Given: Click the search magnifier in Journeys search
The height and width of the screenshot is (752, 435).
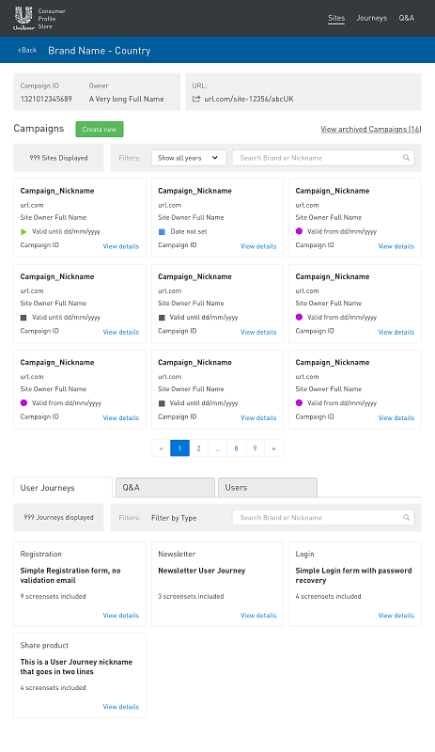Looking at the screenshot, I should 406,518.
